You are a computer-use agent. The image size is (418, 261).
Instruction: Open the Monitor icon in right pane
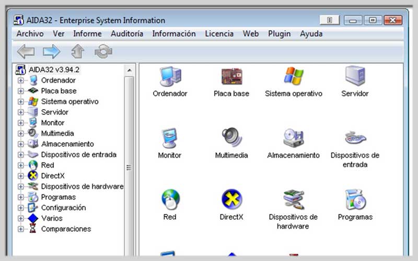pyautogui.click(x=169, y=138)
